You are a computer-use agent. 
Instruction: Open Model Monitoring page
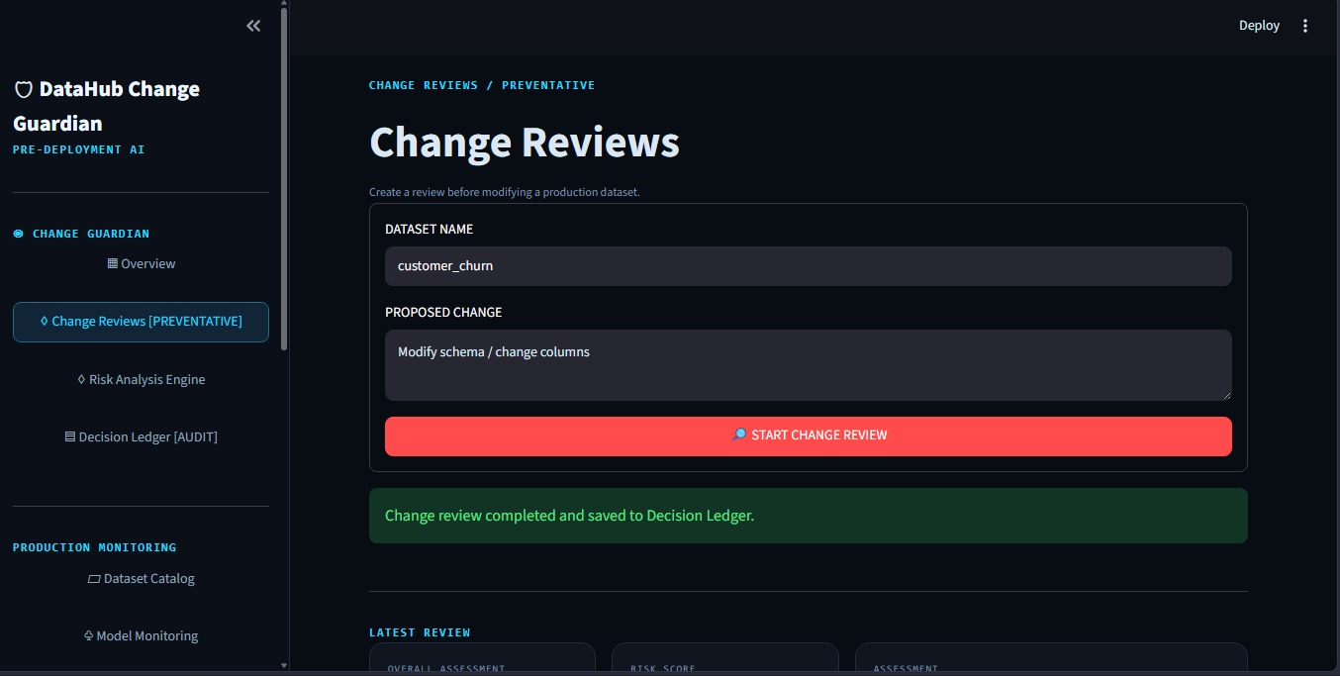141,636
